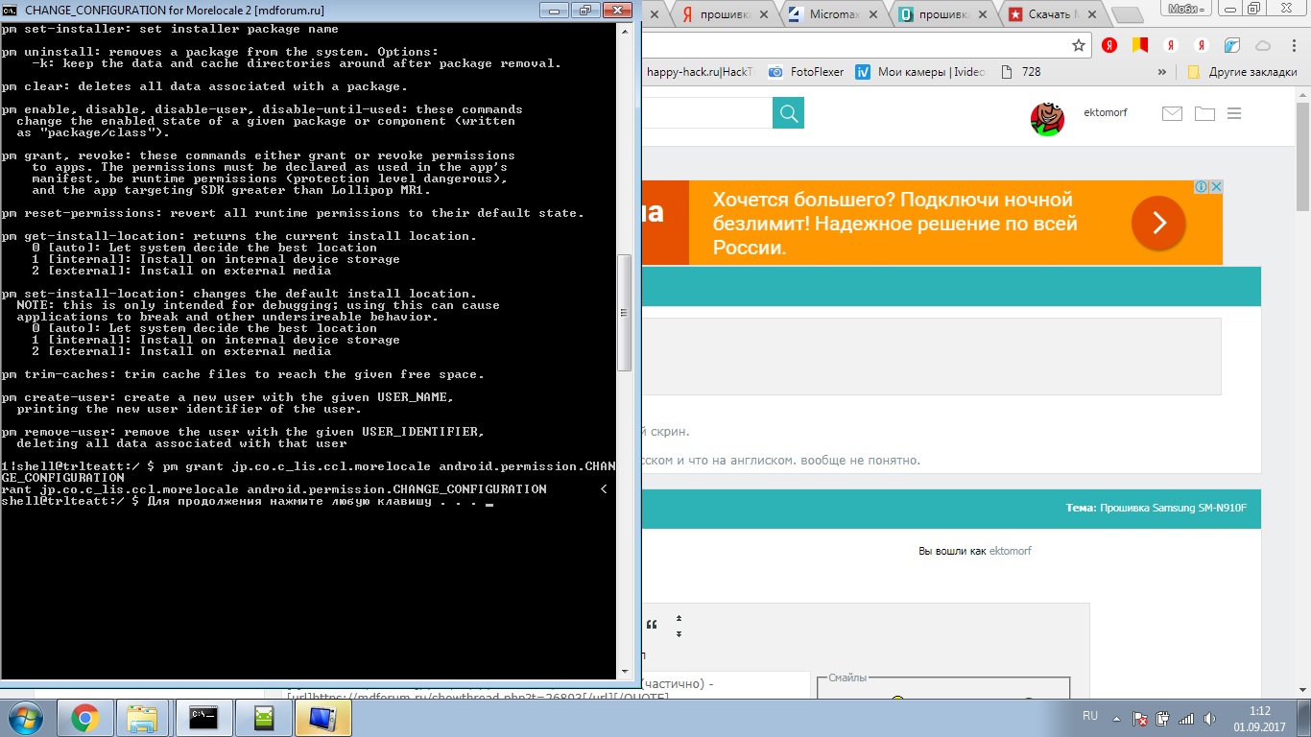Insert a quote with the quotation mark icon

coord(652,626)
